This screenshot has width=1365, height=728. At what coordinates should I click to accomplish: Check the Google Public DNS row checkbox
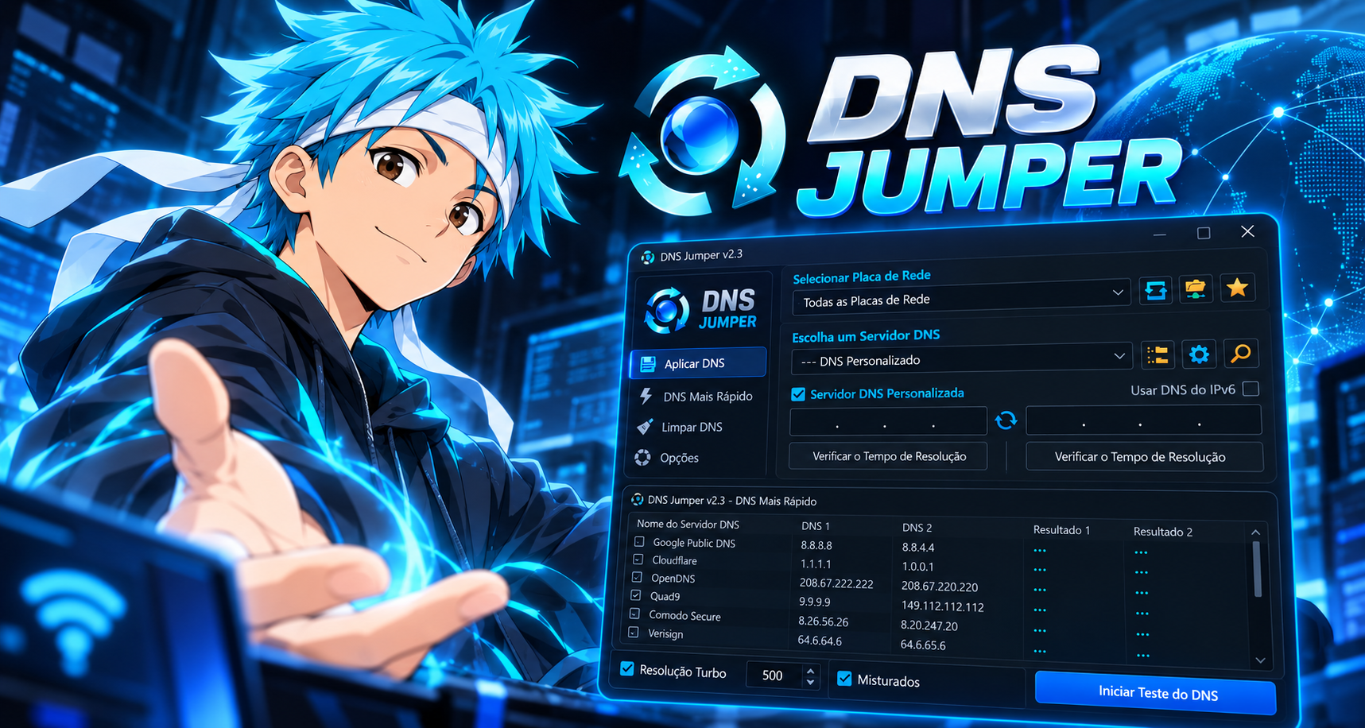tap(639, 541)
